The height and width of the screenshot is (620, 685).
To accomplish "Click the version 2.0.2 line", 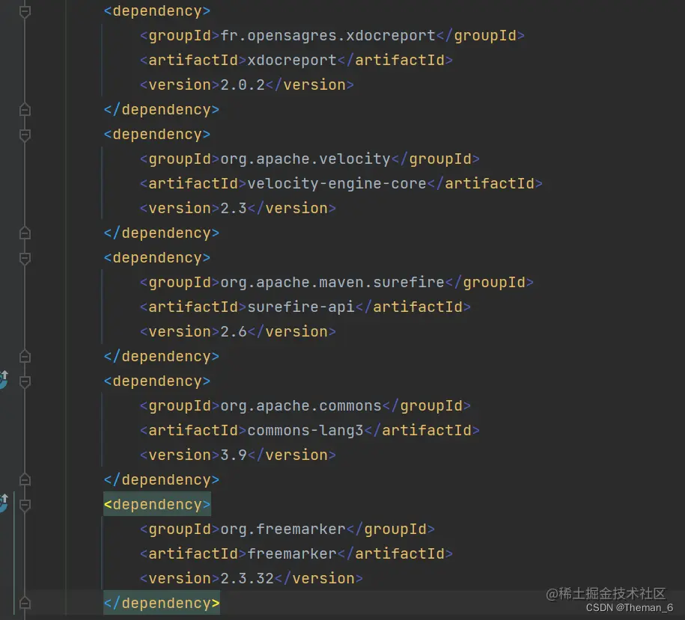I will 246,85.
